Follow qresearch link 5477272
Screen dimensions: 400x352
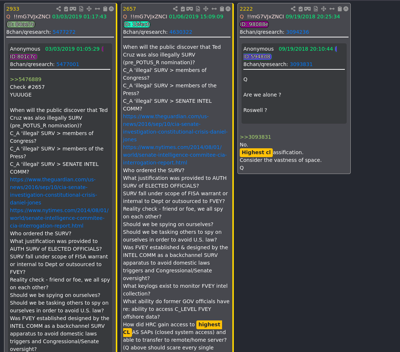click(64, 32)
